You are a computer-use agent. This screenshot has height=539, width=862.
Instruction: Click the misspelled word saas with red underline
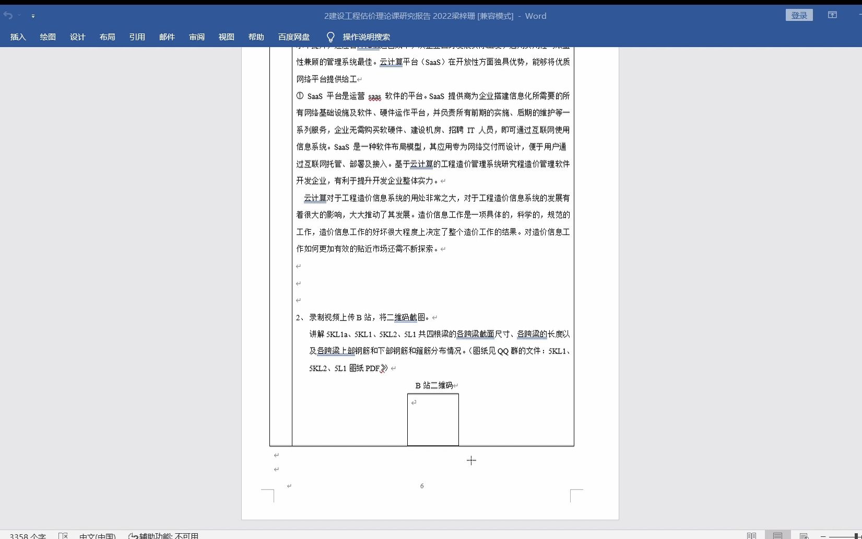374,97
